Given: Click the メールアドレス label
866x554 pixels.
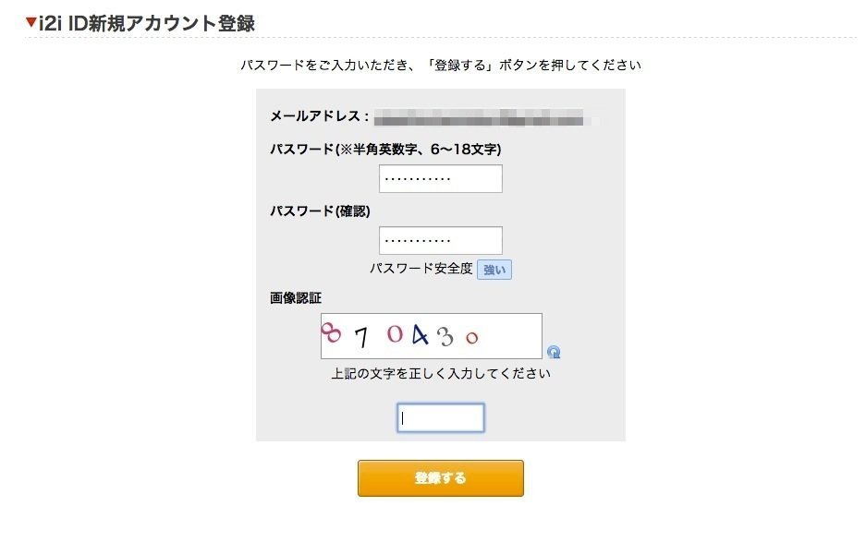Looking at the screenshot, I should 320,117.
